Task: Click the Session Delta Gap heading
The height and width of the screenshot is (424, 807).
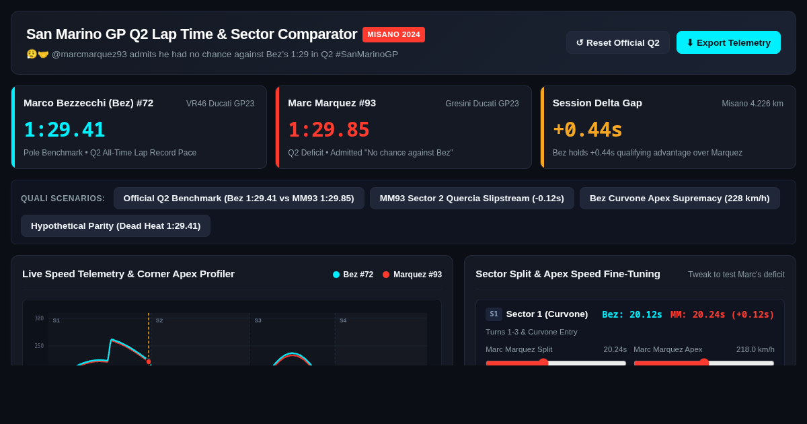Action: [597, 103]
